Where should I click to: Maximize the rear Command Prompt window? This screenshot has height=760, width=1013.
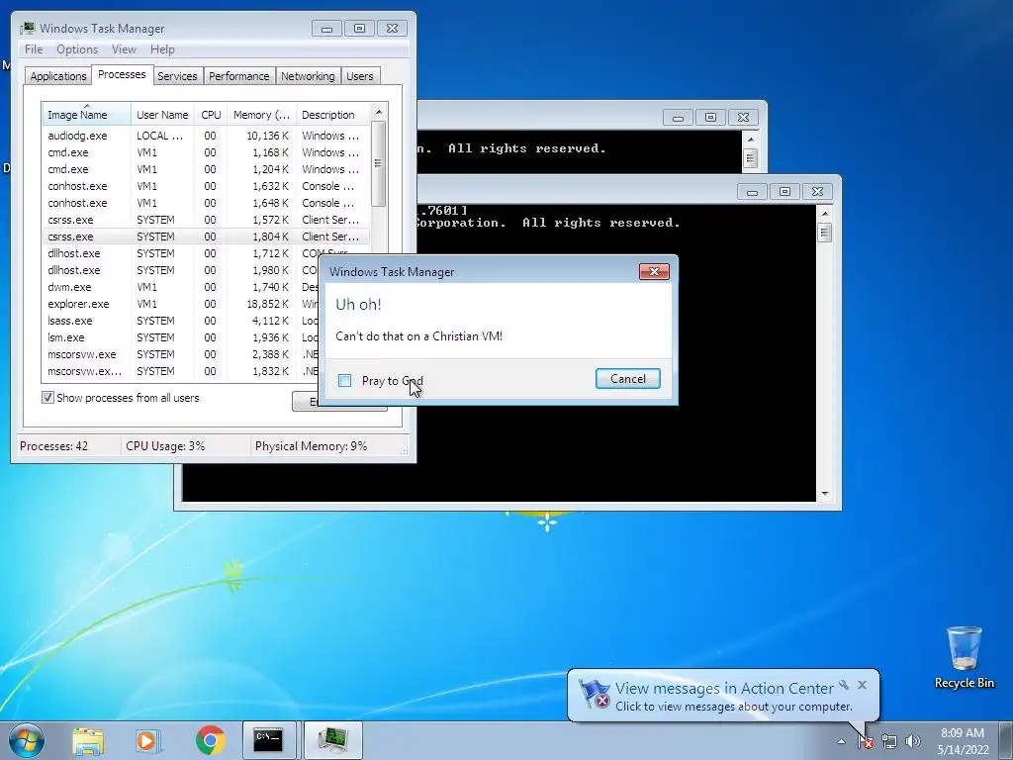(710, 117)
